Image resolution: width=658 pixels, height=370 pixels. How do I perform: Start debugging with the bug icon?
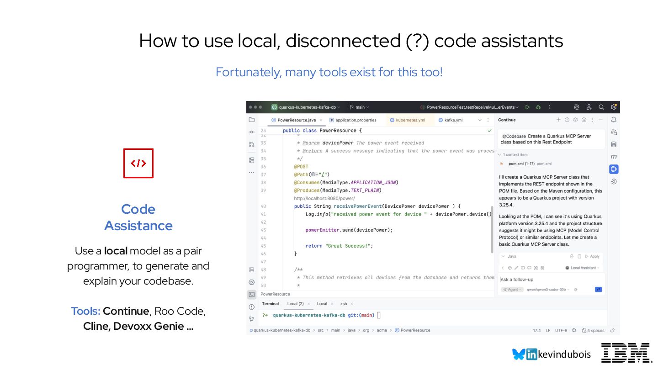click(538, 107)
